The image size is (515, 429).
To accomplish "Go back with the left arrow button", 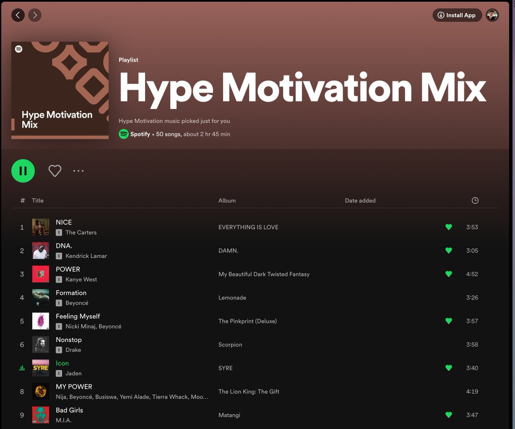I will (x=18, y=15).
